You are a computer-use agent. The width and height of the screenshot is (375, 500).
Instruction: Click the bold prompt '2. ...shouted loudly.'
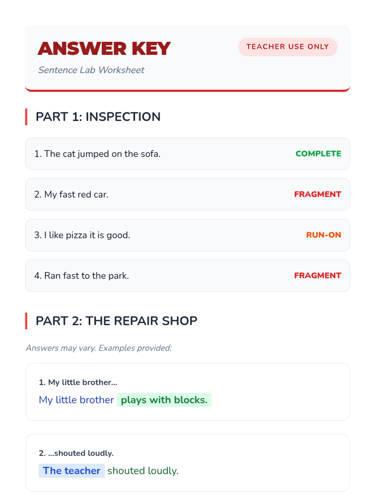pyautogui.click(x=76, y=453)
